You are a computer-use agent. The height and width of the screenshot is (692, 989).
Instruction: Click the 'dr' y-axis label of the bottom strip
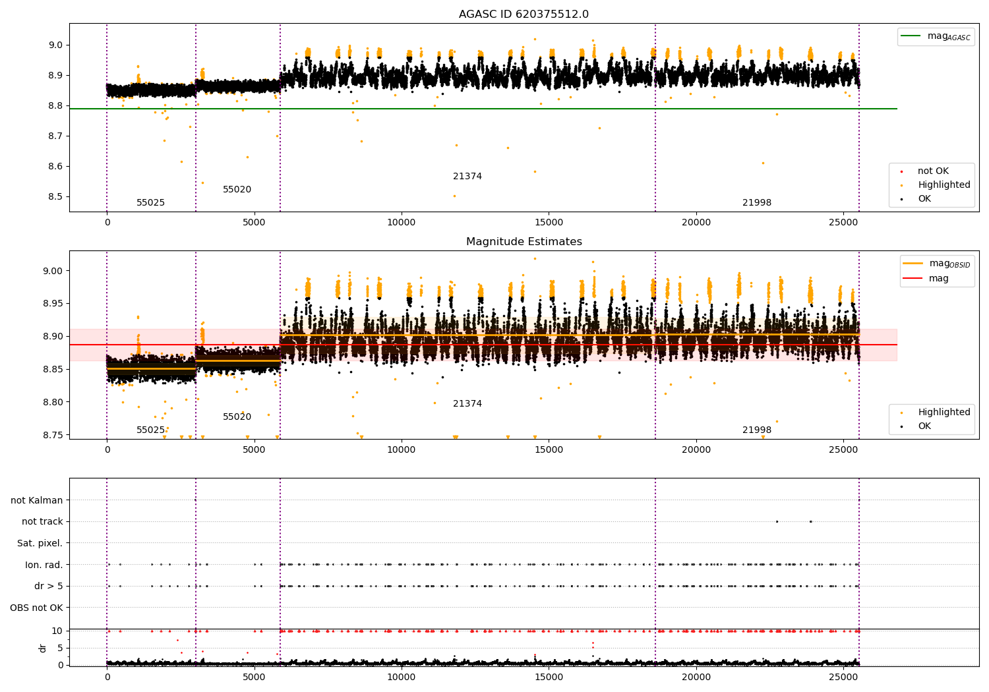43,648
